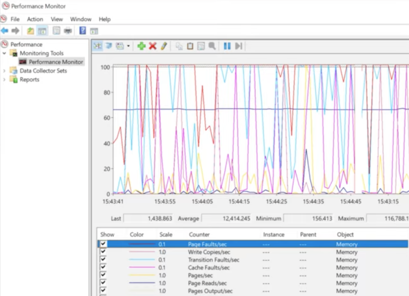Viewport: 409px width, 296px height.
Task: Click the Show column header
Action: (x=107, y=235)
